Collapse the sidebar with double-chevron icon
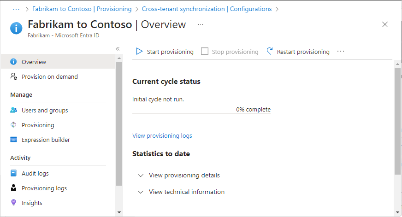 [x=118, y=49]
